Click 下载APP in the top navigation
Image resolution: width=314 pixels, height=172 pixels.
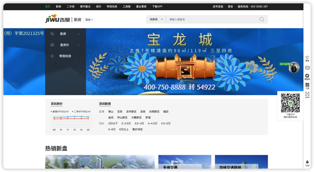coord(157,6)
